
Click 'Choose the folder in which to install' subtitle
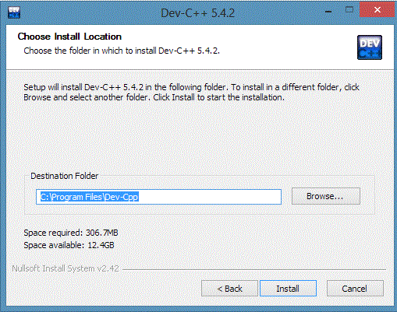122,51
